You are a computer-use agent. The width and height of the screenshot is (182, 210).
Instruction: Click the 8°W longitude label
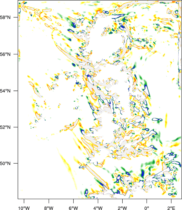pos(49,208)
